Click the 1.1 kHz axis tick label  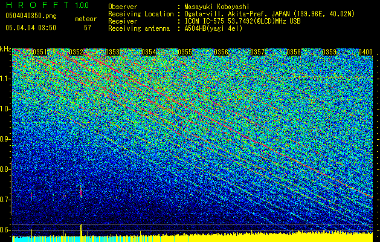(5, 79)
